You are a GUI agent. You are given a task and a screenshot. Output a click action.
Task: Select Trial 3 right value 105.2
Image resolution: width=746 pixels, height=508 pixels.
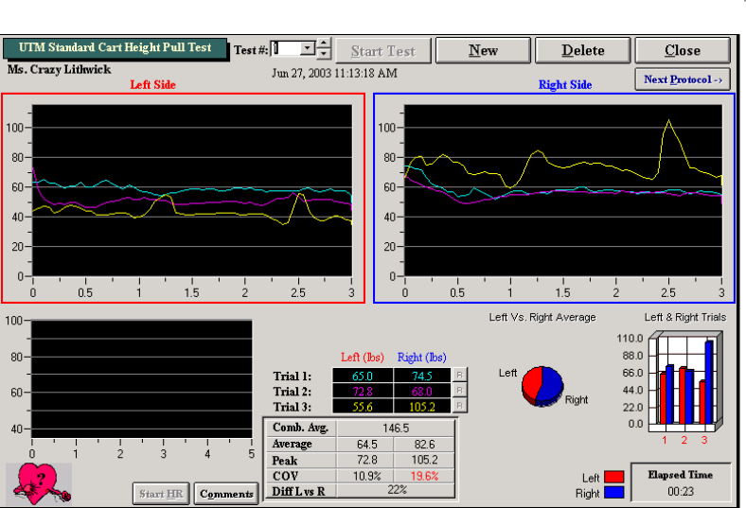coord(422,406)
